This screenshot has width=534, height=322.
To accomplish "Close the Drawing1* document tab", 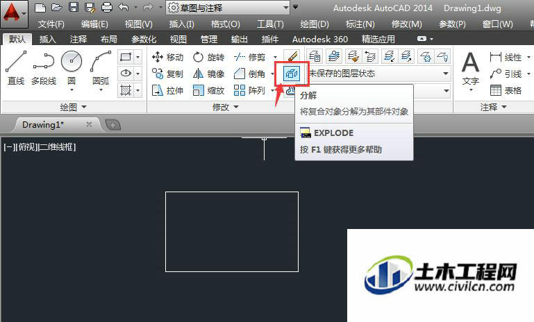I will [x=89, y=124].
